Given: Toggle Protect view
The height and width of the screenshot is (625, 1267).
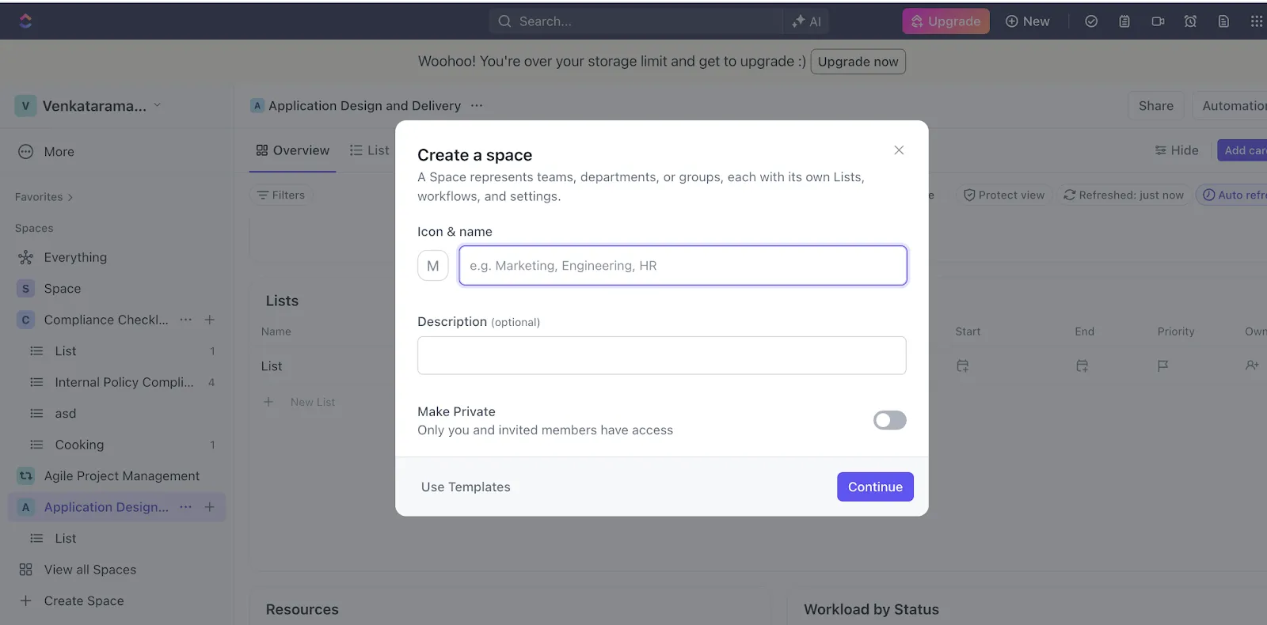Looking at the screenshot, I should pos(1004,195).
